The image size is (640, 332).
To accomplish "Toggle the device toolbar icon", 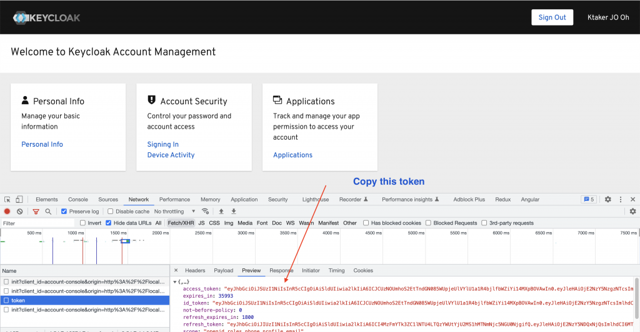I will point(19,200).
